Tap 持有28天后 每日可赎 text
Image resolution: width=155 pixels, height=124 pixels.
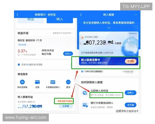point(48,52)
